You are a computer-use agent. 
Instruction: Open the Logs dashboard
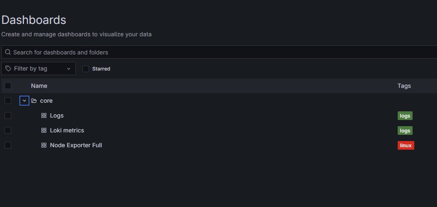tap(57, 115)
